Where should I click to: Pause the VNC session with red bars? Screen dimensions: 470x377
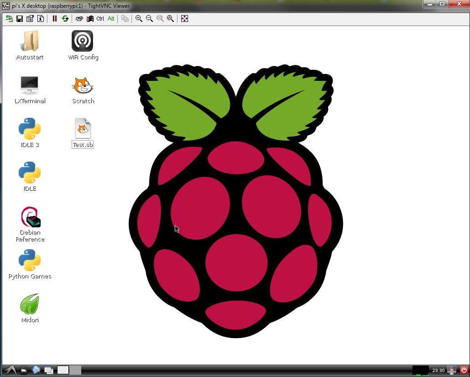[x=55, y=19]
